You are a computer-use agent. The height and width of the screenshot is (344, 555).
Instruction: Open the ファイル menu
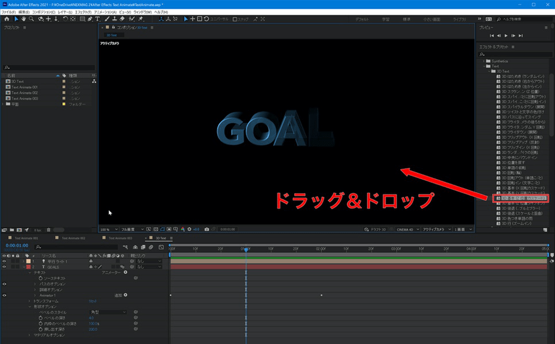pos(9,12)
